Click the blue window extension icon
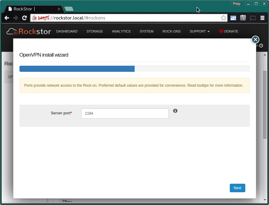Viewport: 269px width, 205px height. pos(233,18)
